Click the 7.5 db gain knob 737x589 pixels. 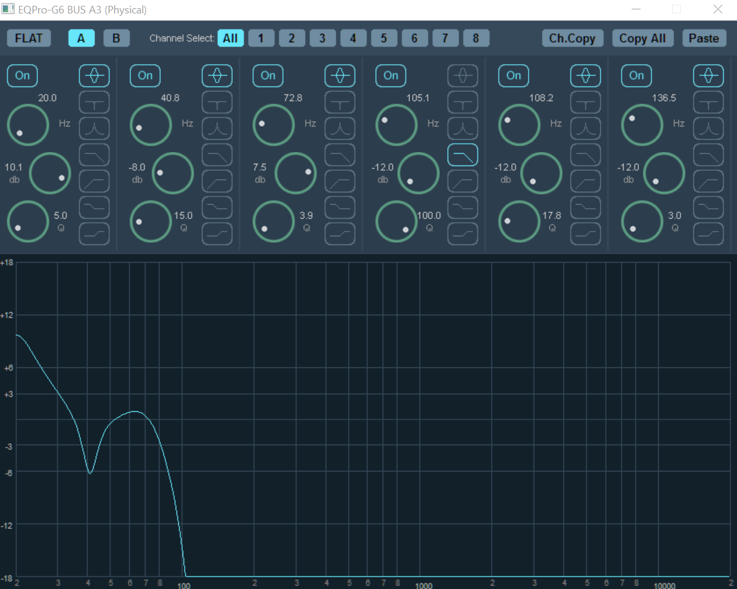[x=296, y=173]
